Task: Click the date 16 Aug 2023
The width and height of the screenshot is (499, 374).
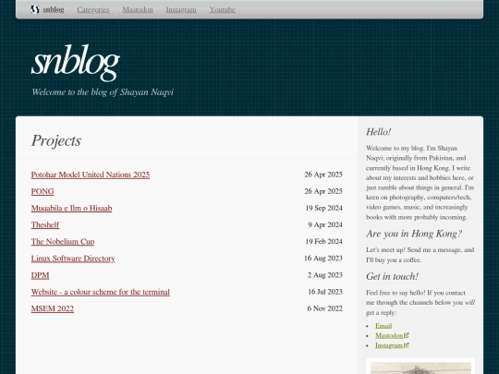Action: click(x=323, y=259)
